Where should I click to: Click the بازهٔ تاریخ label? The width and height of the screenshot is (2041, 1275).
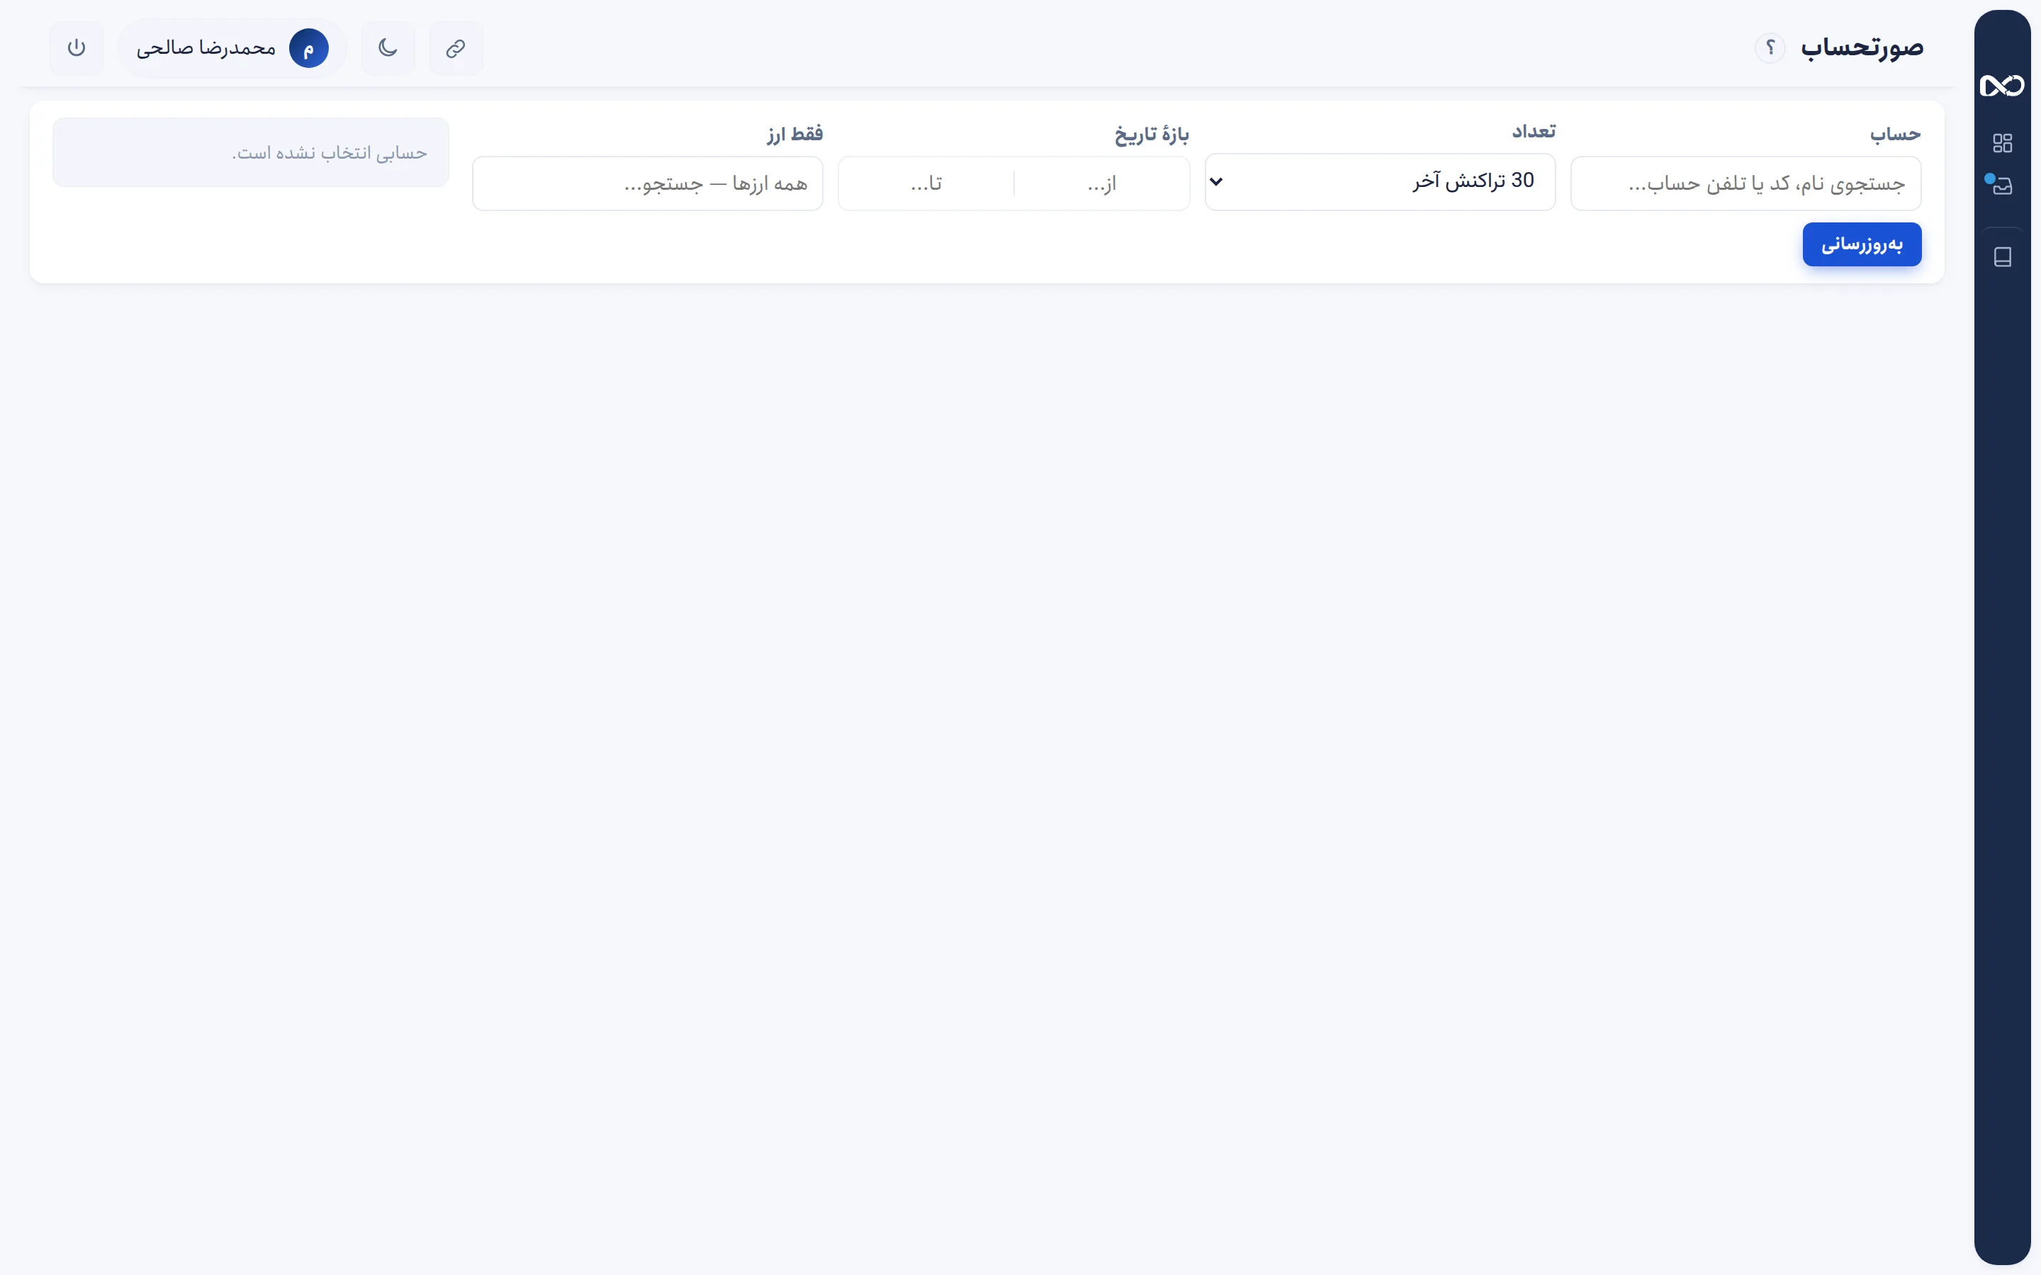(x=1151, y=134)
